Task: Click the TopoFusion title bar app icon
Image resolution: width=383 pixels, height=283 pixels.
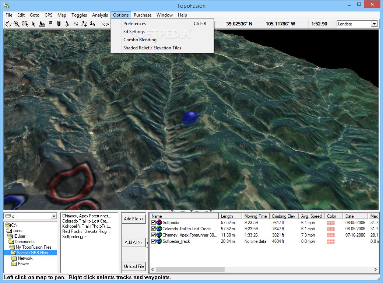Action: pyautogui.click(x=7, y=5)
